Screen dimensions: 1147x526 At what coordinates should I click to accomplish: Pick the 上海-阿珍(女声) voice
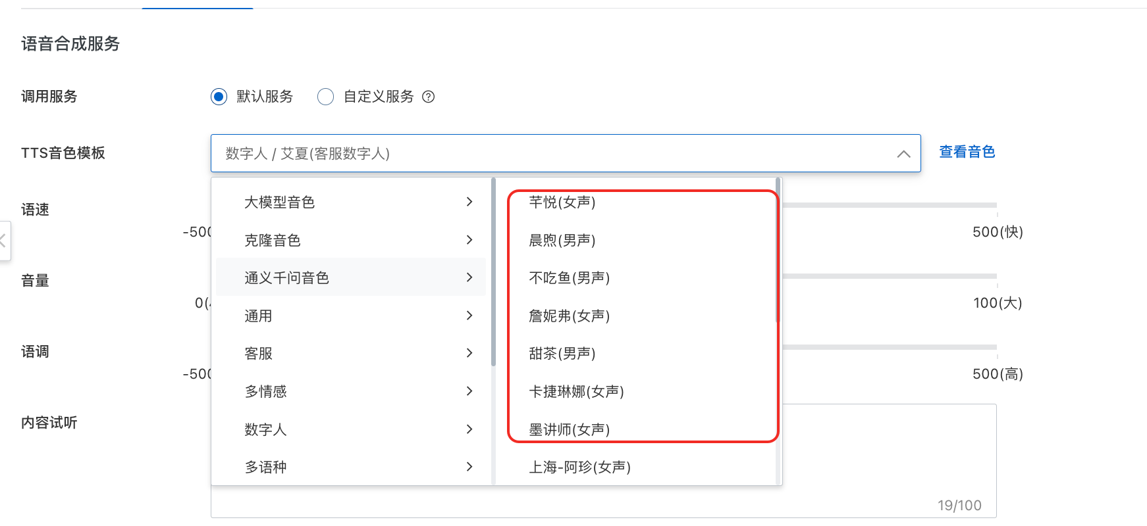579,467
